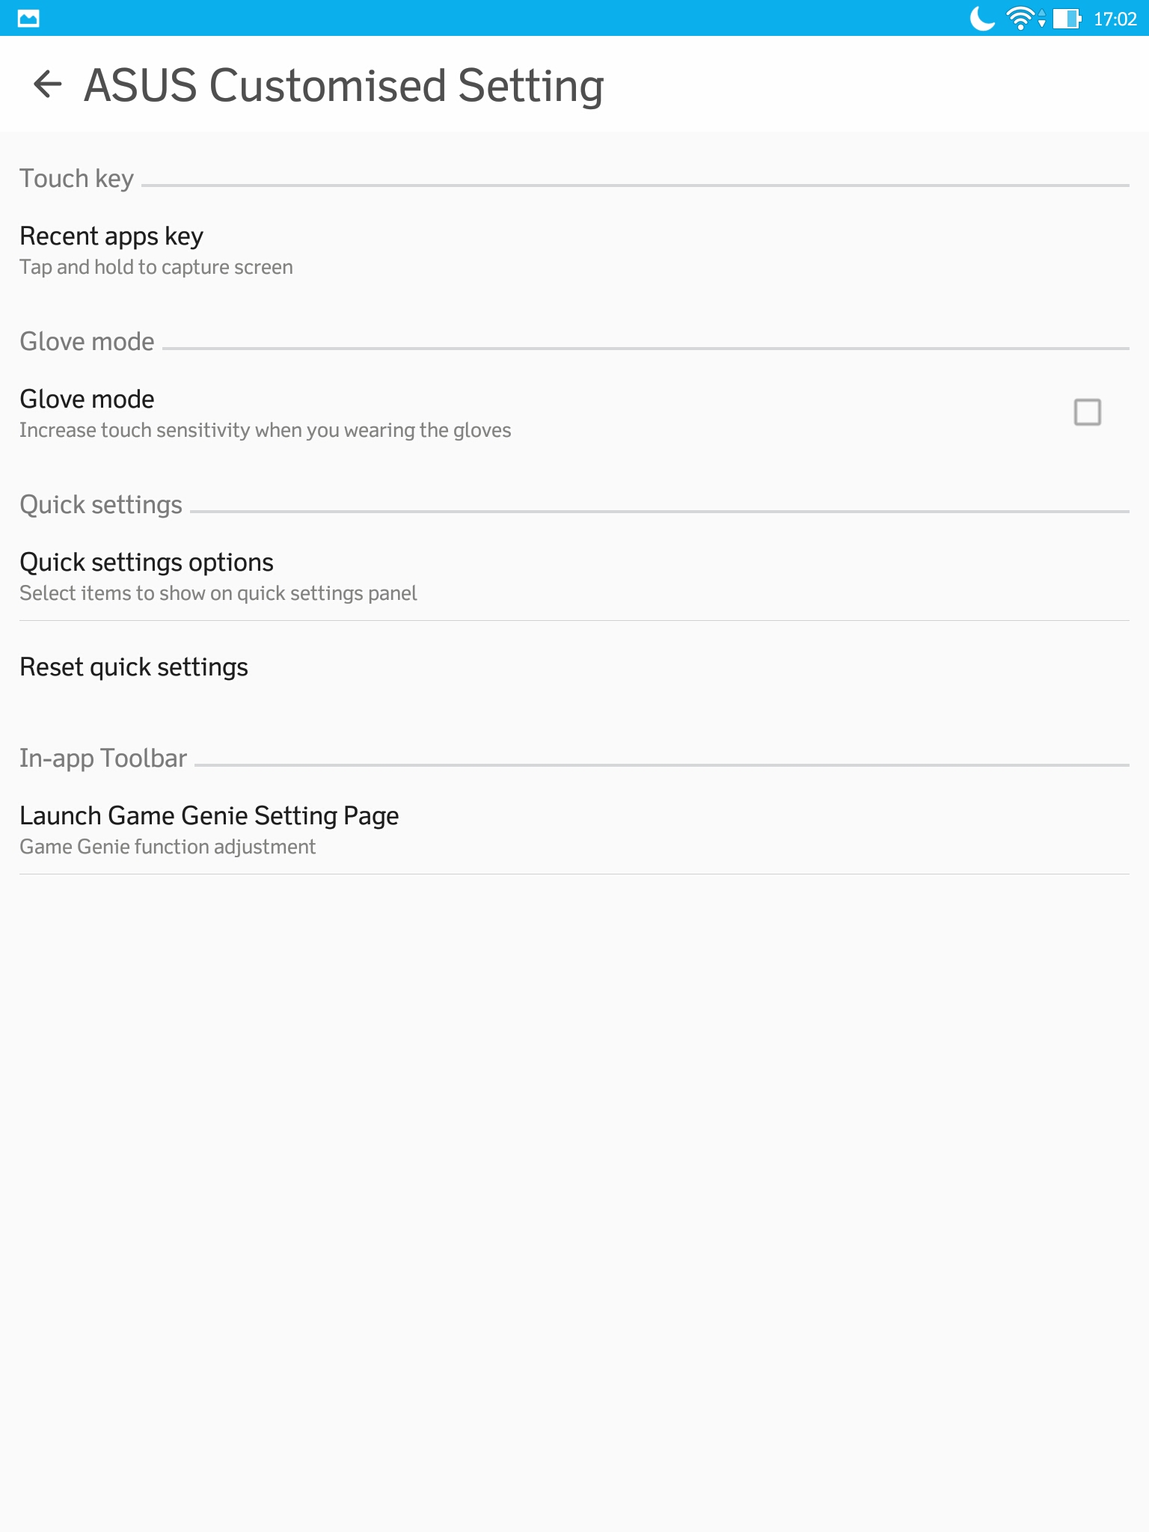Open Quick settings options
1149x1532 pixels.
574,577
